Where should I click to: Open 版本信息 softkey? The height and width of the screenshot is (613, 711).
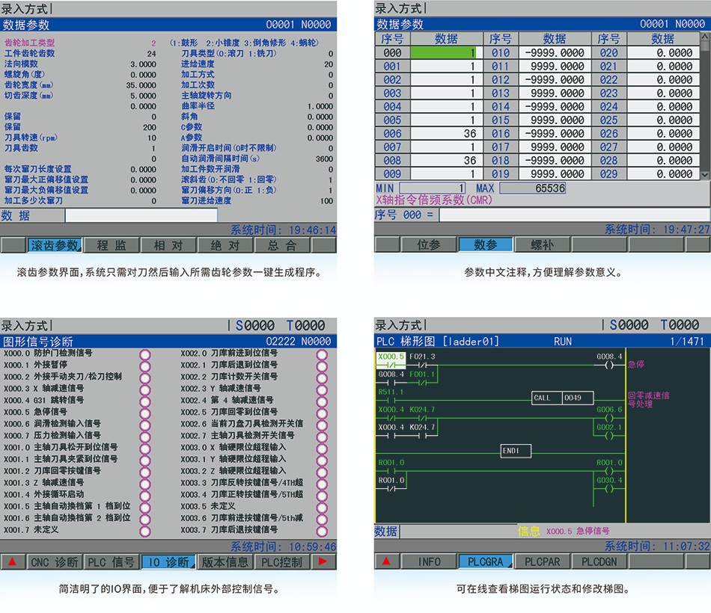click(x=225, y=562)
